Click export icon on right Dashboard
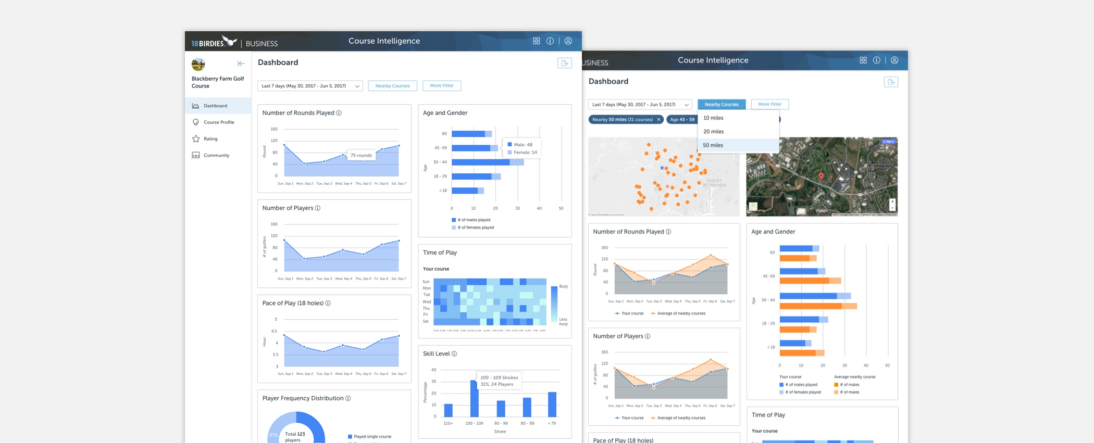 click(x=891, y=82)
